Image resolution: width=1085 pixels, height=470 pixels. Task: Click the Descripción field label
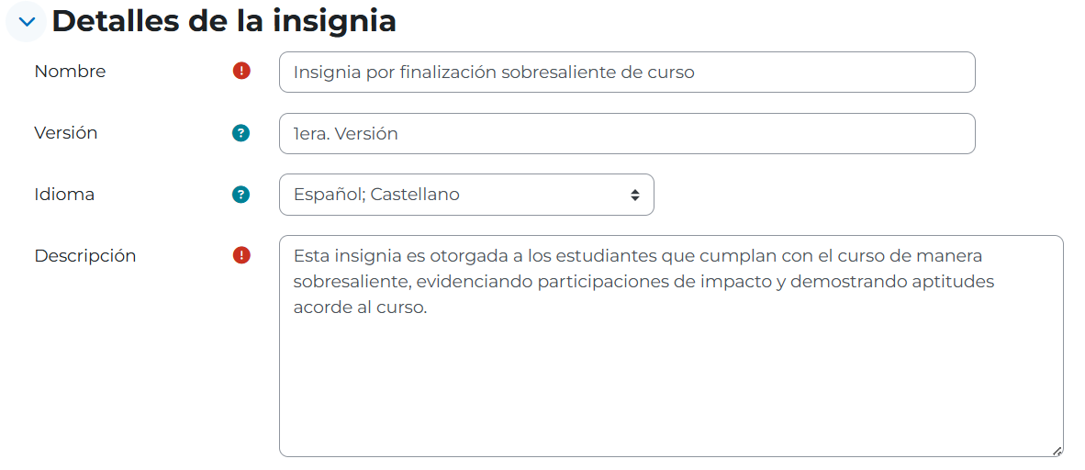(x=85, y=256)
